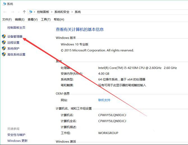Click shield icon beside 远程设置
188x145 pixels.
click(4, 42)
